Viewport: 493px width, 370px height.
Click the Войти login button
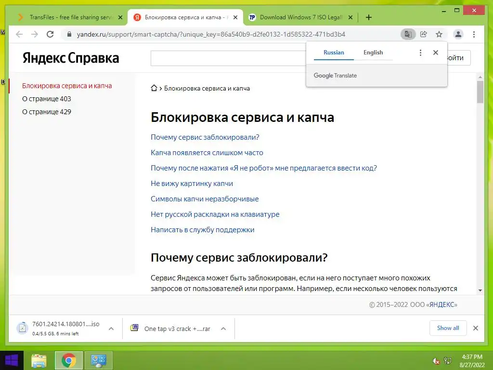pos(458,58)
